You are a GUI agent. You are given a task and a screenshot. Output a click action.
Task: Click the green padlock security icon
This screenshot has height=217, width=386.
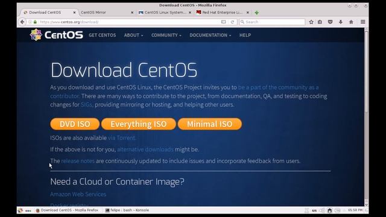click(35, 22)
